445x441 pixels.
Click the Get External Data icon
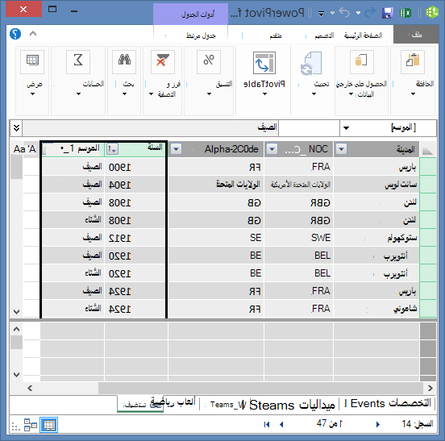click(x=361, y=61)
